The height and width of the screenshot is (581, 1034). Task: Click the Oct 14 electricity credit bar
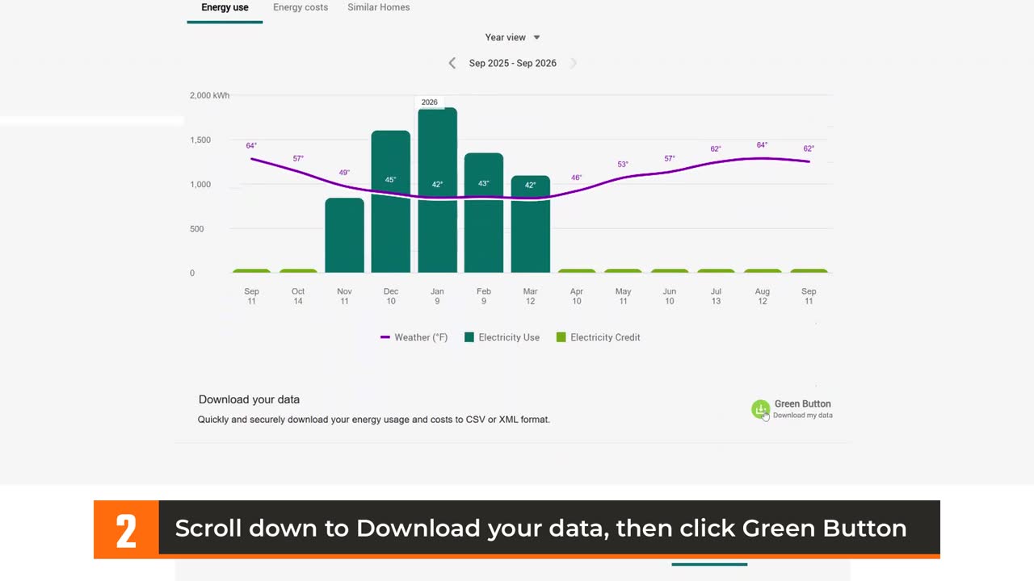[x=298, y=271]
